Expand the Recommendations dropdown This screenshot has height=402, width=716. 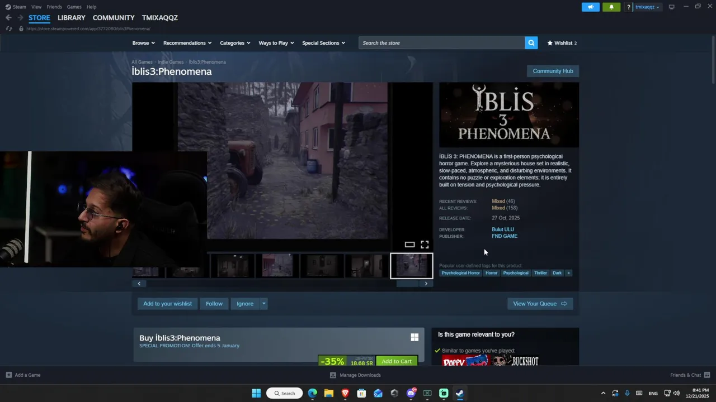pyautogui.click(x=187, y=43)
